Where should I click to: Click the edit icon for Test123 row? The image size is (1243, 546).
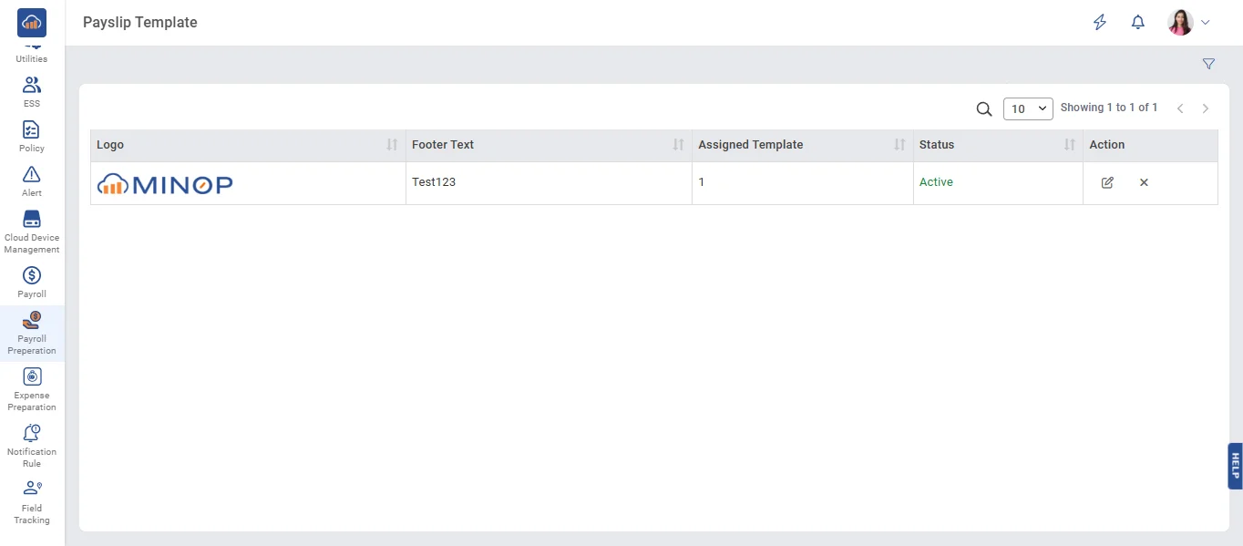click(1107, 182)
